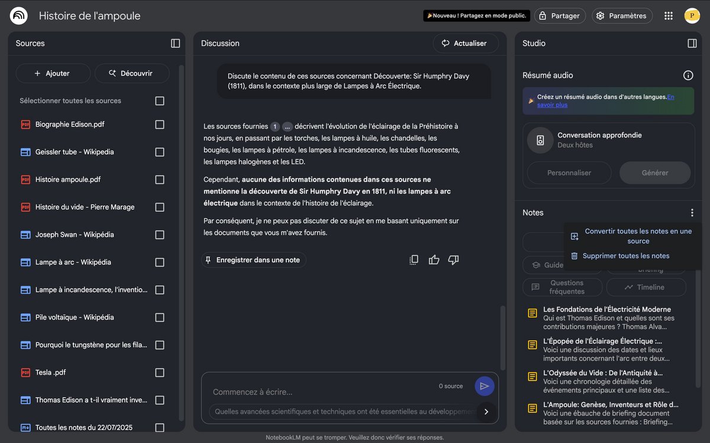Choose Convertir toutes les notes en source
Screen dimensions: 710x443
pyautogui.click(x=632, y=236)
